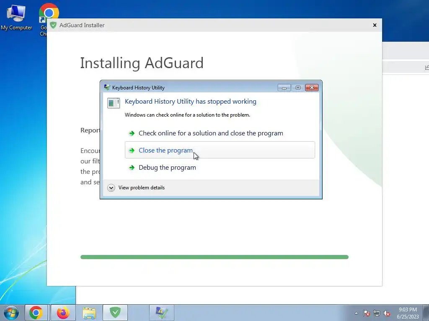Image resolution: width=429 pixels, height=321 pixels.
Task: Close the Keyboard History Utility dialog with the red X
Action: click(x=312, y=88)
